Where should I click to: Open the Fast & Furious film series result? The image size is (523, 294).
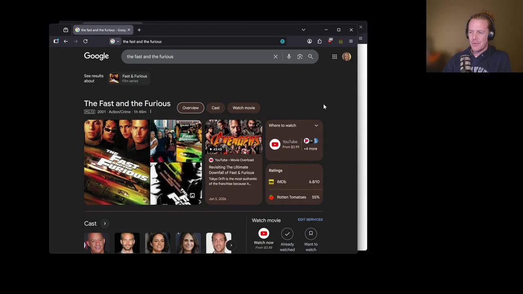[129, 78]
